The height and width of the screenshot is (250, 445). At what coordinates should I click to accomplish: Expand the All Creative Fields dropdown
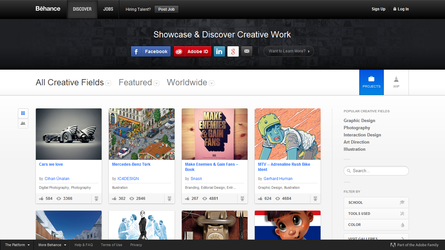(x=108, y=83)
